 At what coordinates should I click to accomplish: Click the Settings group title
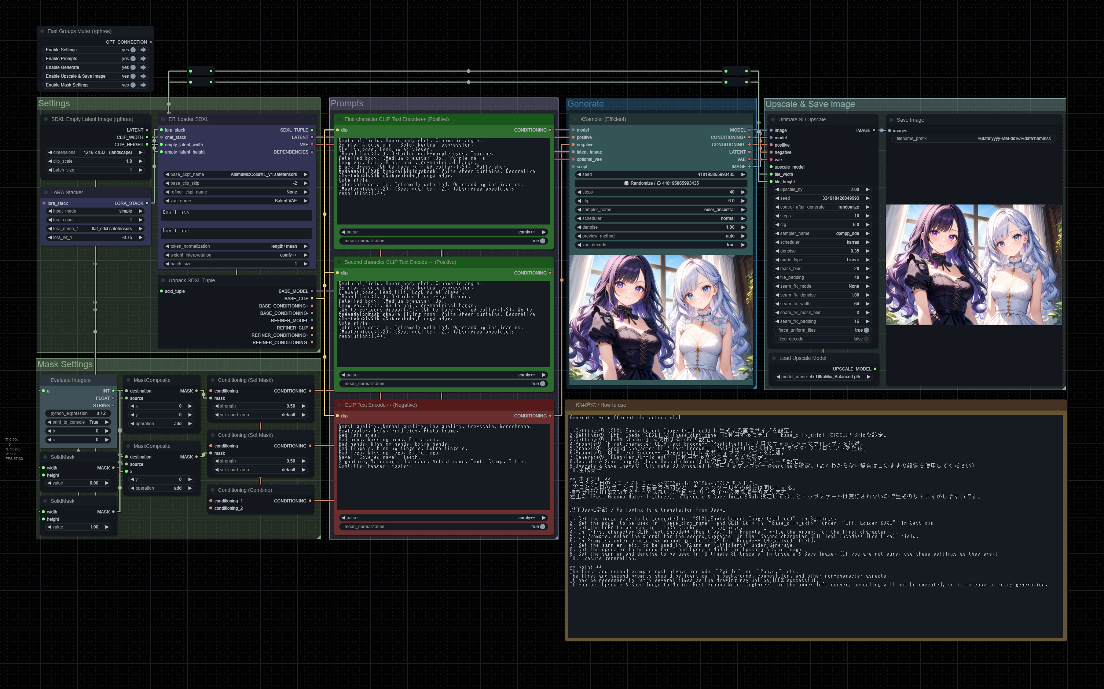click(x=54, y=103)
